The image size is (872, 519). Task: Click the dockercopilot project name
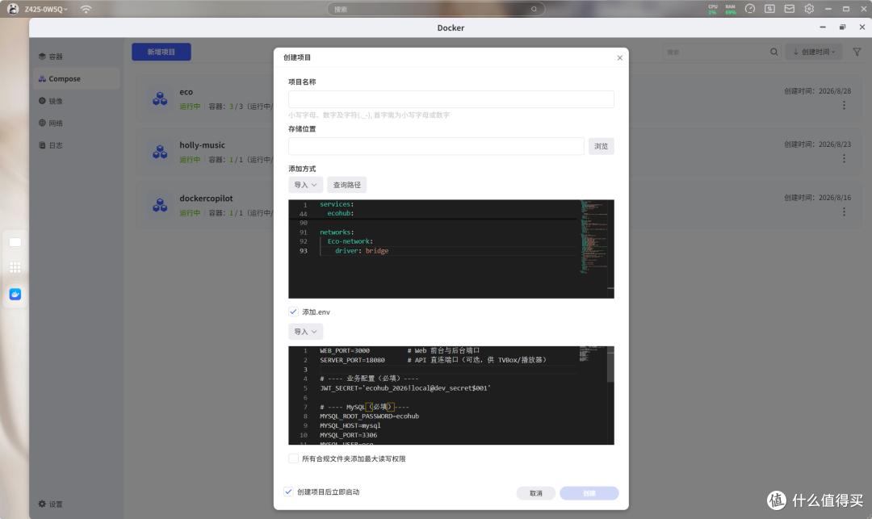pos(206,199)
